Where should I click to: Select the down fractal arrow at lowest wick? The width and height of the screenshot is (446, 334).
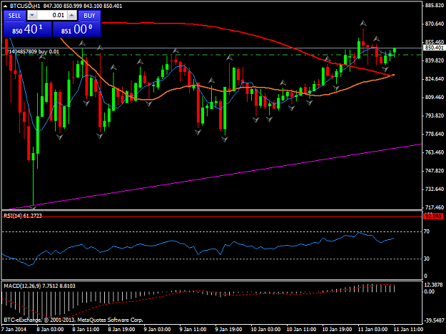(x=34, y=208)
